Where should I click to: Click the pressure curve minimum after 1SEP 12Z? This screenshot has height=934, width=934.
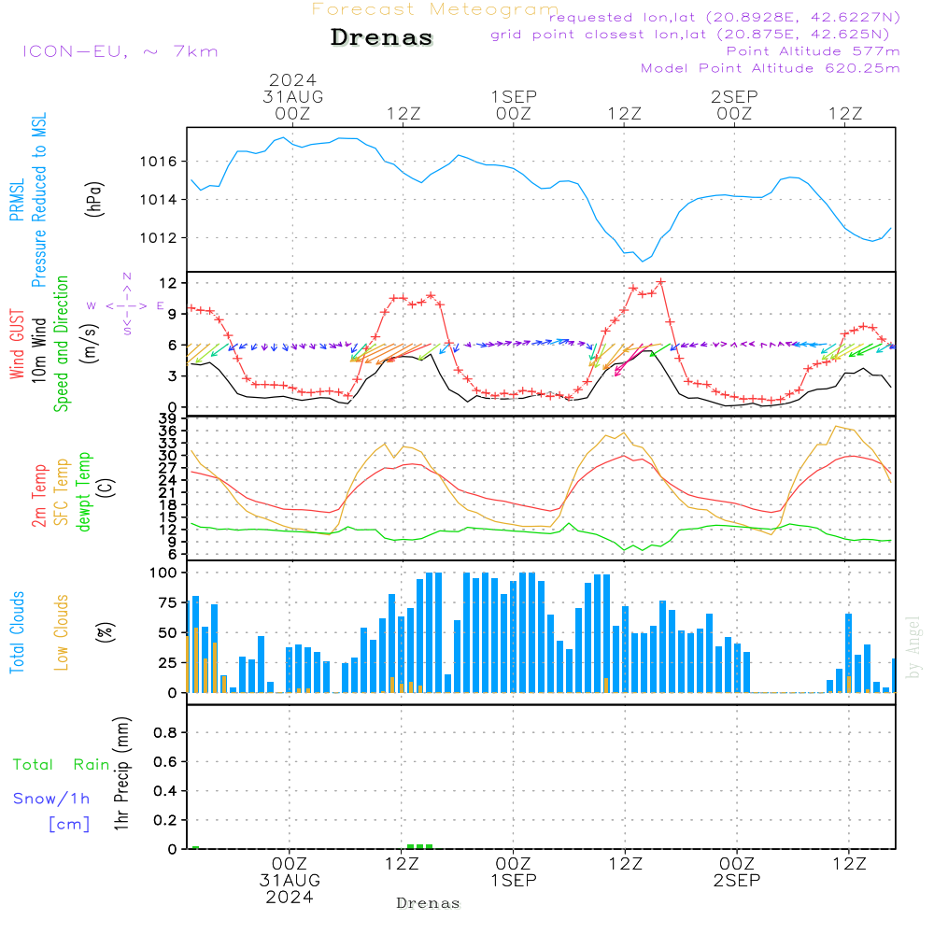pos(643,261)
